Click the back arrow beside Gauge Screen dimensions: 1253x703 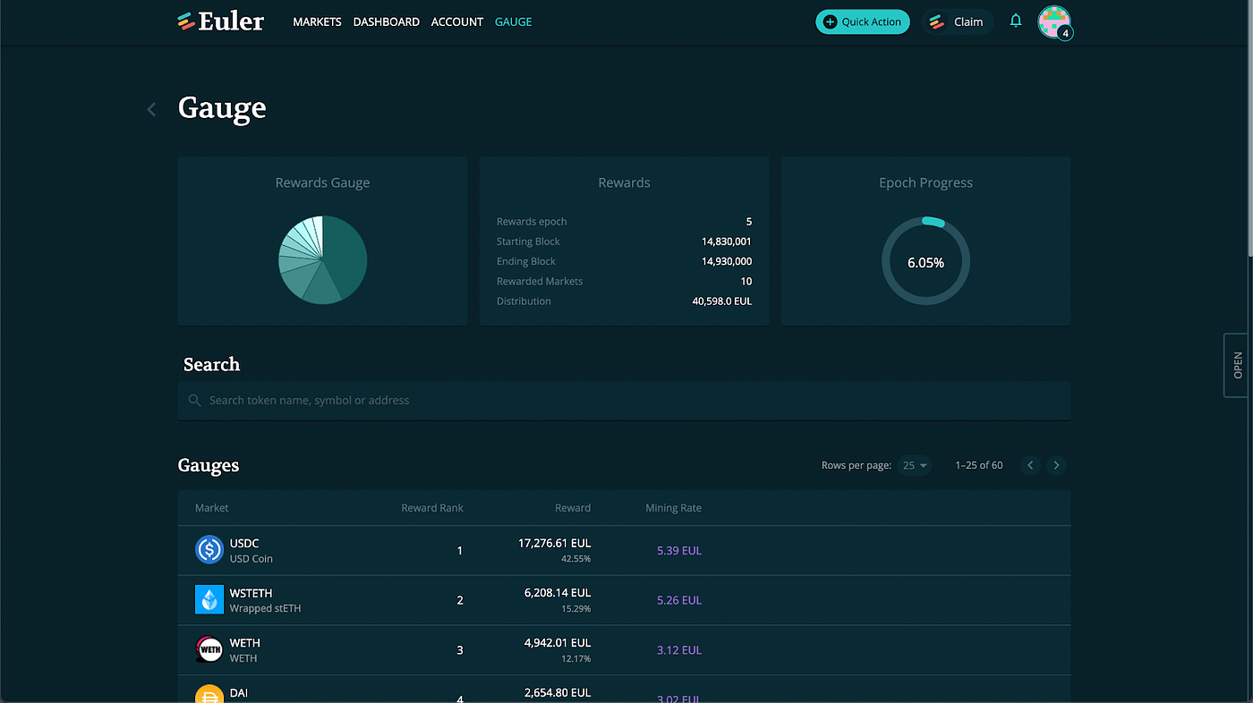click(151, 109)
